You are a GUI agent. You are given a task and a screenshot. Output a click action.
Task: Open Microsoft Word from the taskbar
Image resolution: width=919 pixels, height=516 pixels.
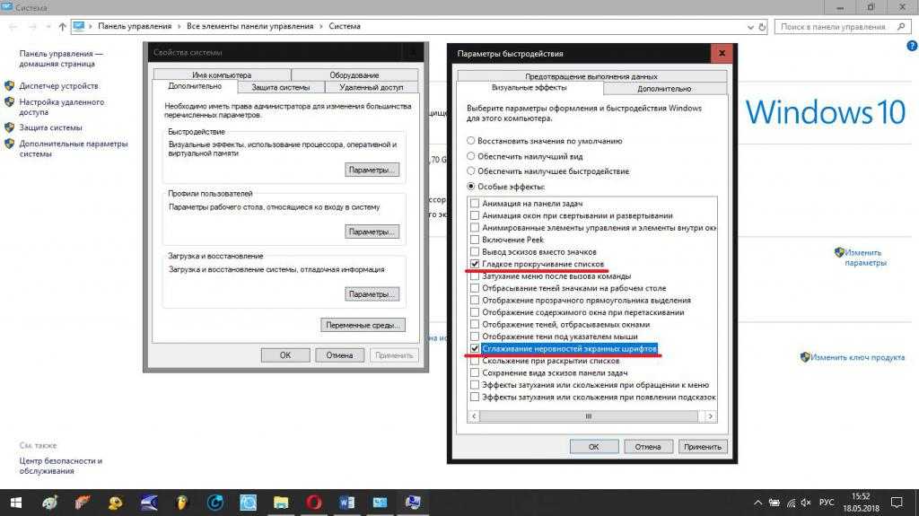[x=346, y=502]
